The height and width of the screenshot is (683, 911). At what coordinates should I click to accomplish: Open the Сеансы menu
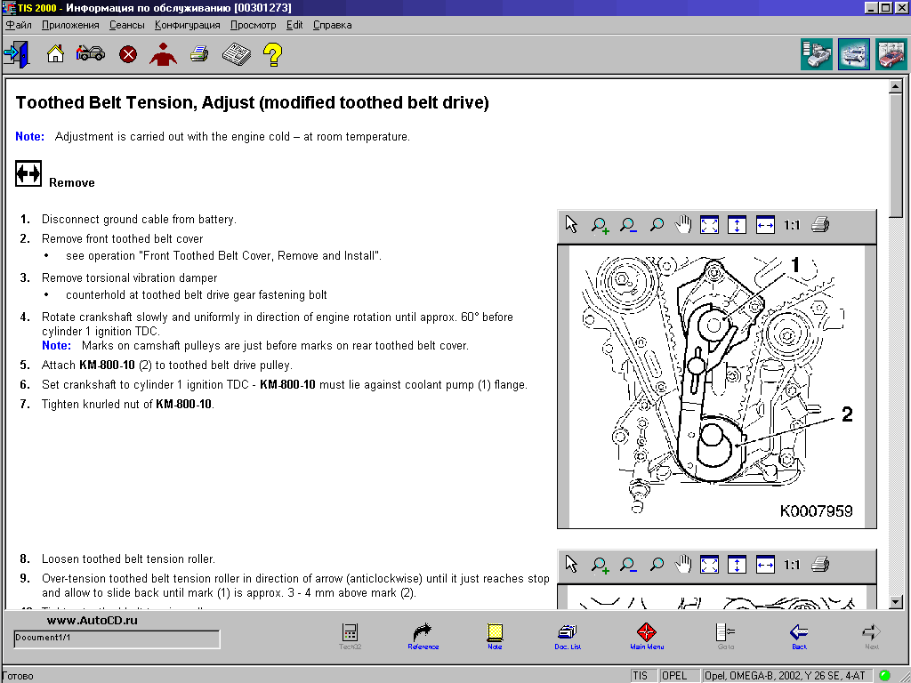click(126, 25)
